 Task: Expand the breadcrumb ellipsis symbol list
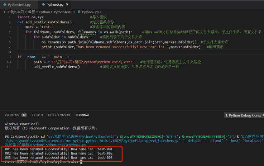(104, 12)
